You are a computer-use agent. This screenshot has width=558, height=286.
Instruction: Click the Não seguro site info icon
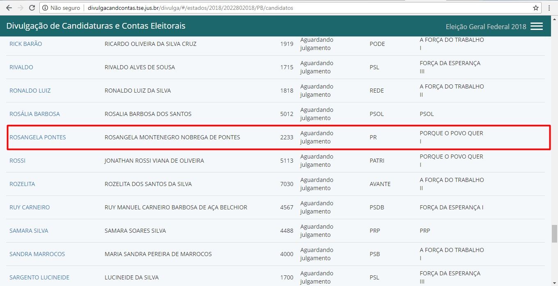pyautogui.click(x=45, y=8)
